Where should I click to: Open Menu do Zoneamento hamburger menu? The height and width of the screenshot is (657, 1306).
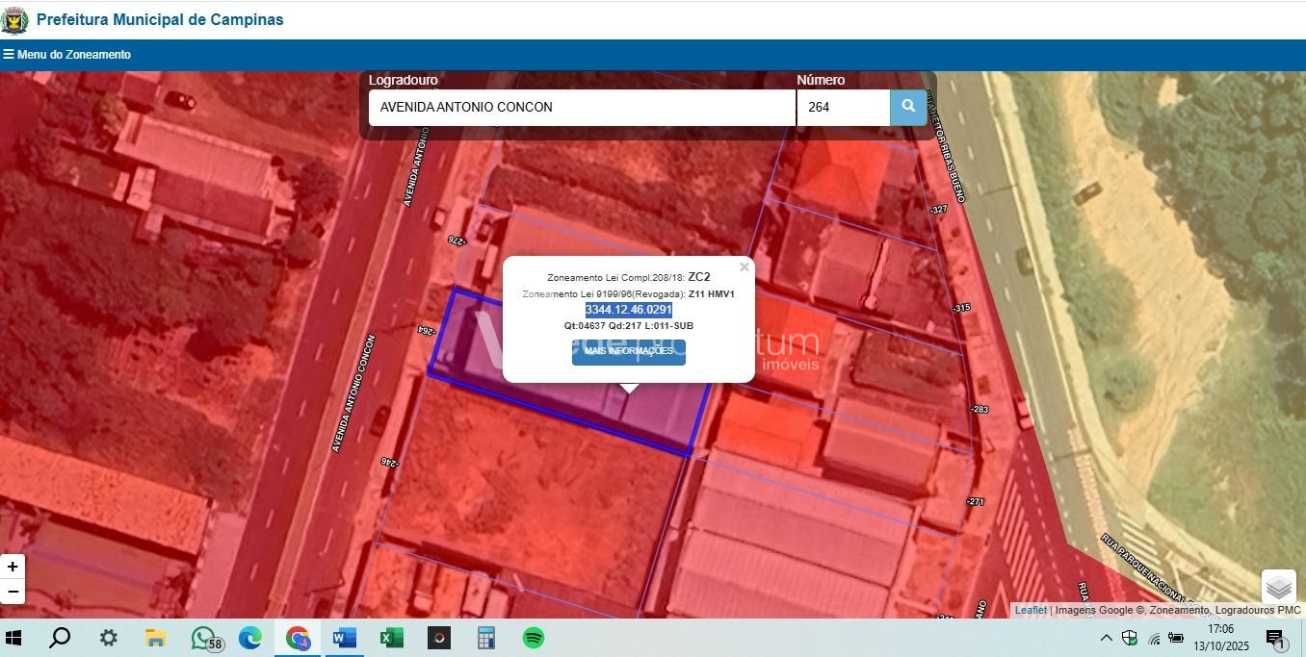coord(66,55)
